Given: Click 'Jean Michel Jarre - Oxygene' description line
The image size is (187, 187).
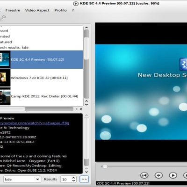Looking at the screenshot, I should coord(30,161).
